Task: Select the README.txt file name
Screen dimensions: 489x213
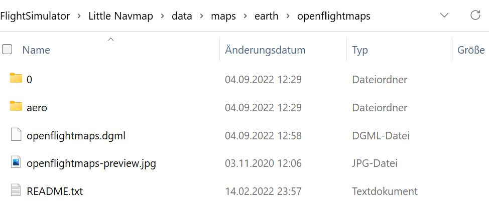Action: coord(55,191)
